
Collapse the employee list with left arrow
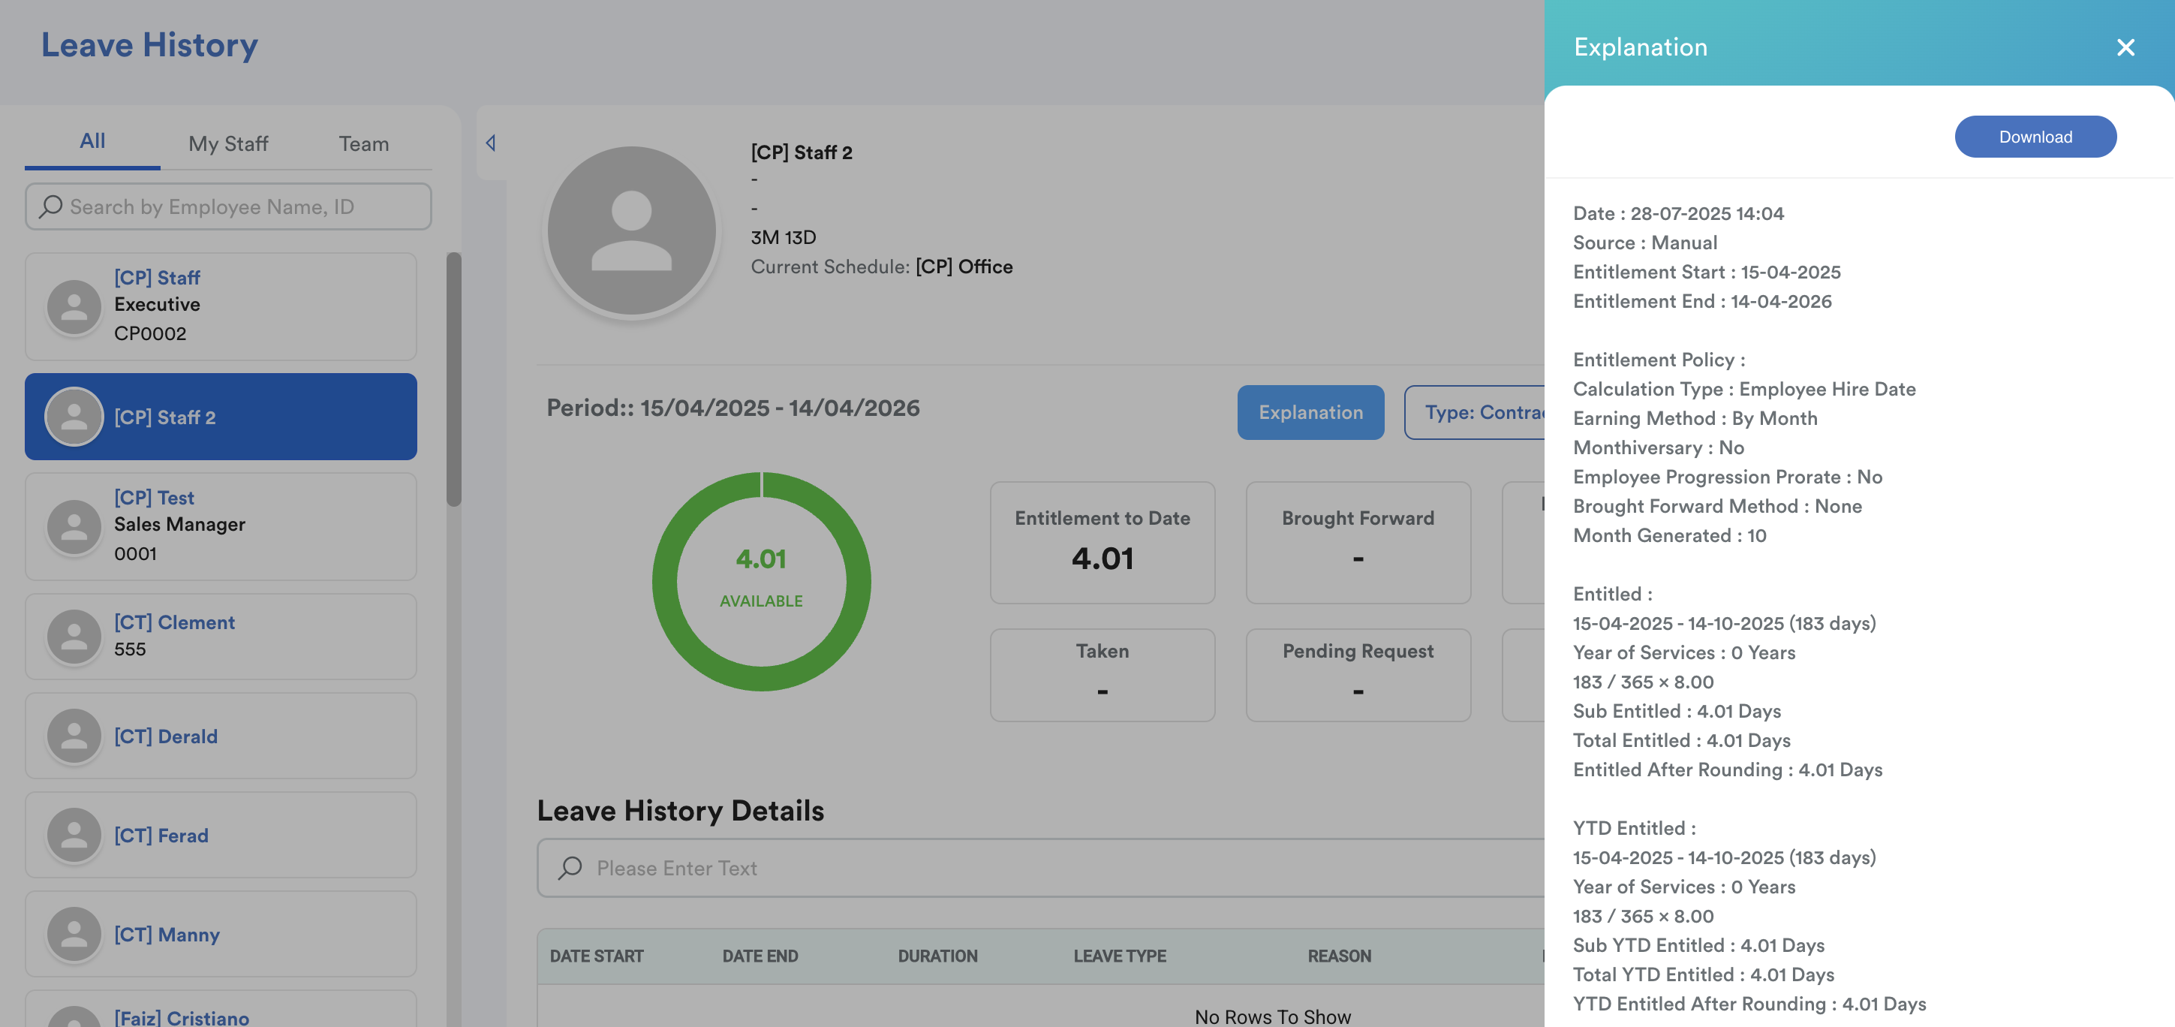[491, 143]
